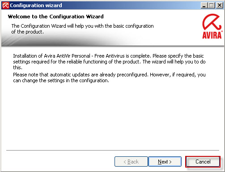The image size is (225, 172).
Task: Proceed with the Next > button
Action: [x=165, y=161]
